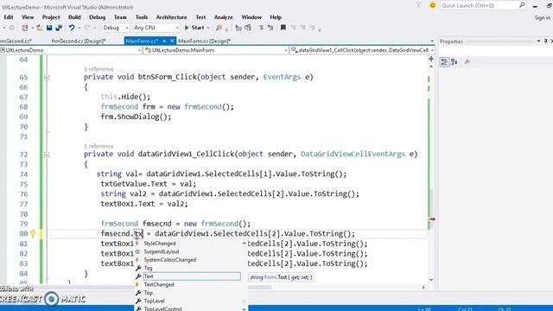Open the Analyze menu
This screenshot has width=553, height=311.
click(x=223, y=17)
